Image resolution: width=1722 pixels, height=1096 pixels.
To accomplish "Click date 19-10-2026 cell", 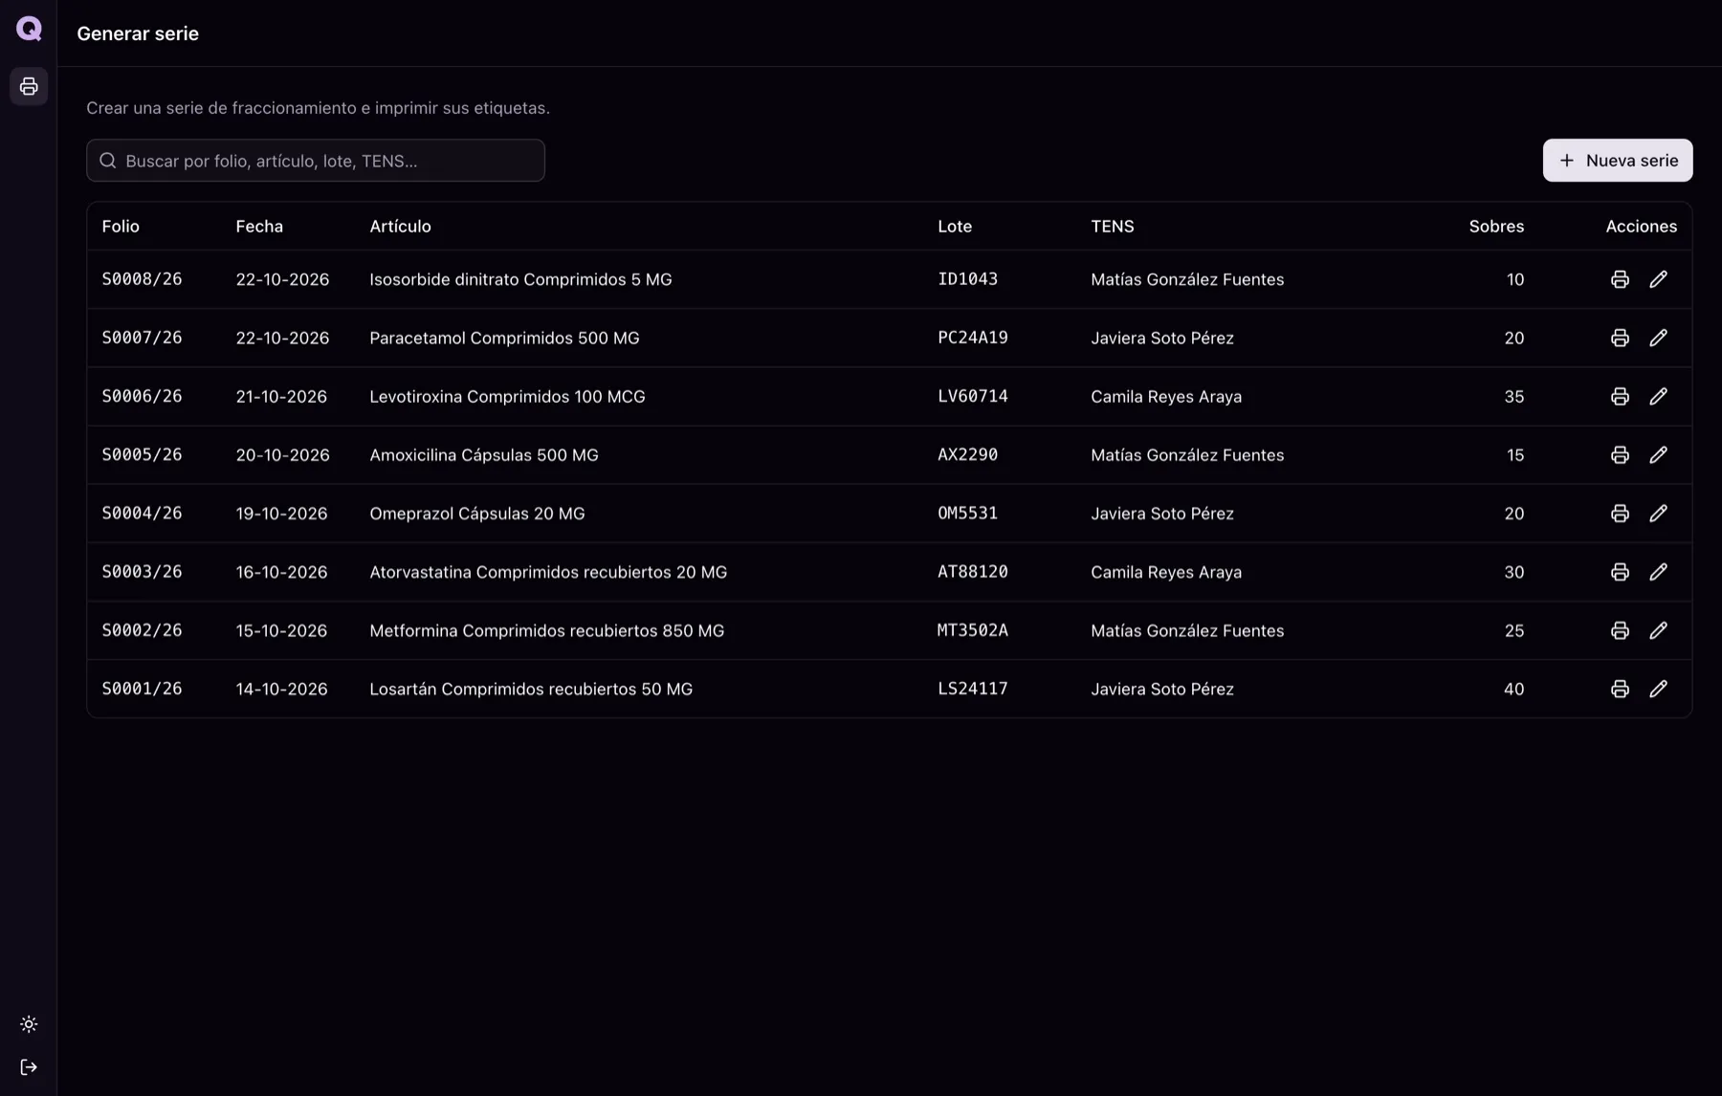I will coord(281,514).
